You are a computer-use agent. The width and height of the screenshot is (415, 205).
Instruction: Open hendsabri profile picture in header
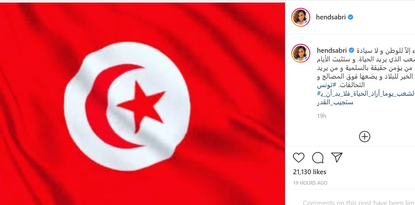click(x=301, y=17)
